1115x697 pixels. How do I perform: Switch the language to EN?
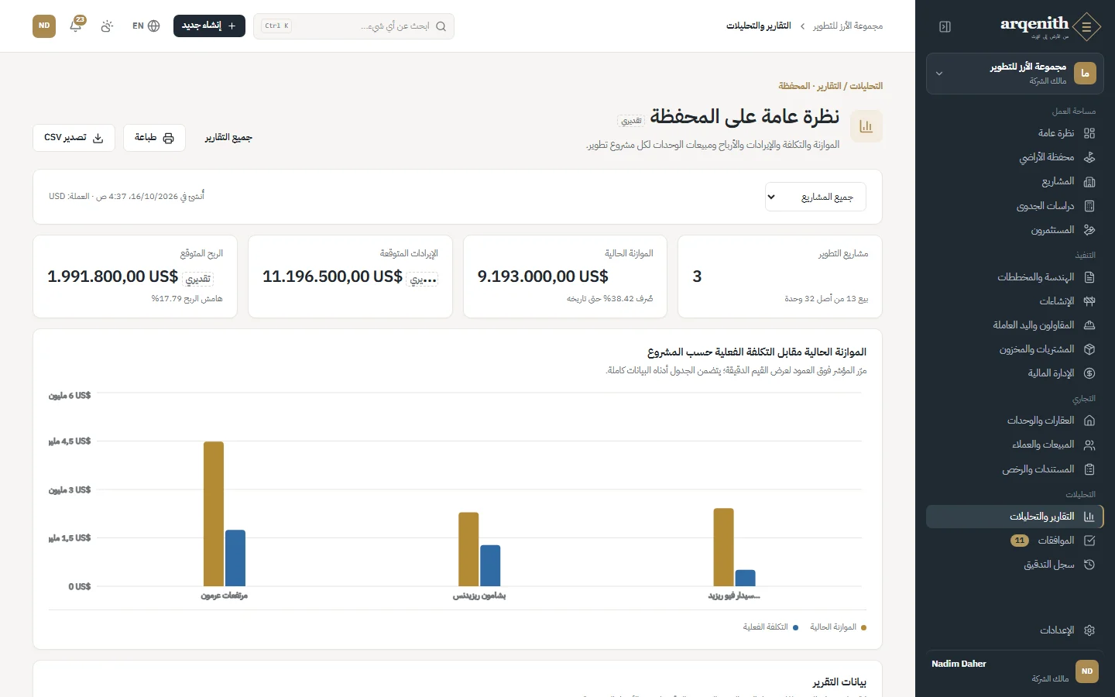(146, 26)
